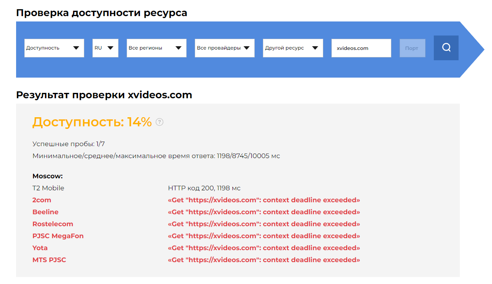Open the Все провайдеры dropdown
Image resolution: width=492 pixels, height=284 pixels.
pyautogui.click(x=225, y=48)
